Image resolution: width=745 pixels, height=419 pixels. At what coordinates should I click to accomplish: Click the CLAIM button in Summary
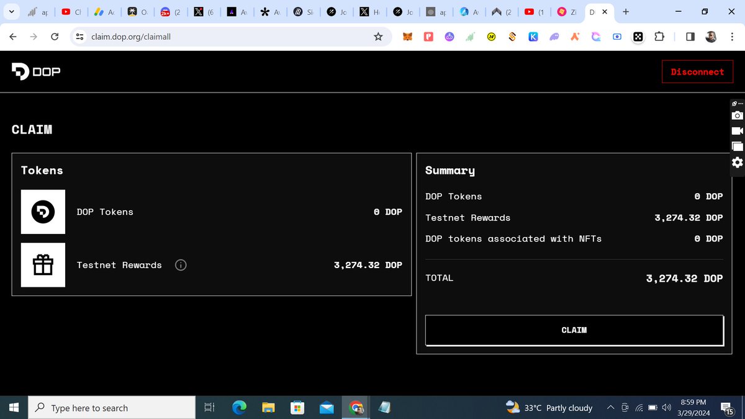tap(574, 330)
